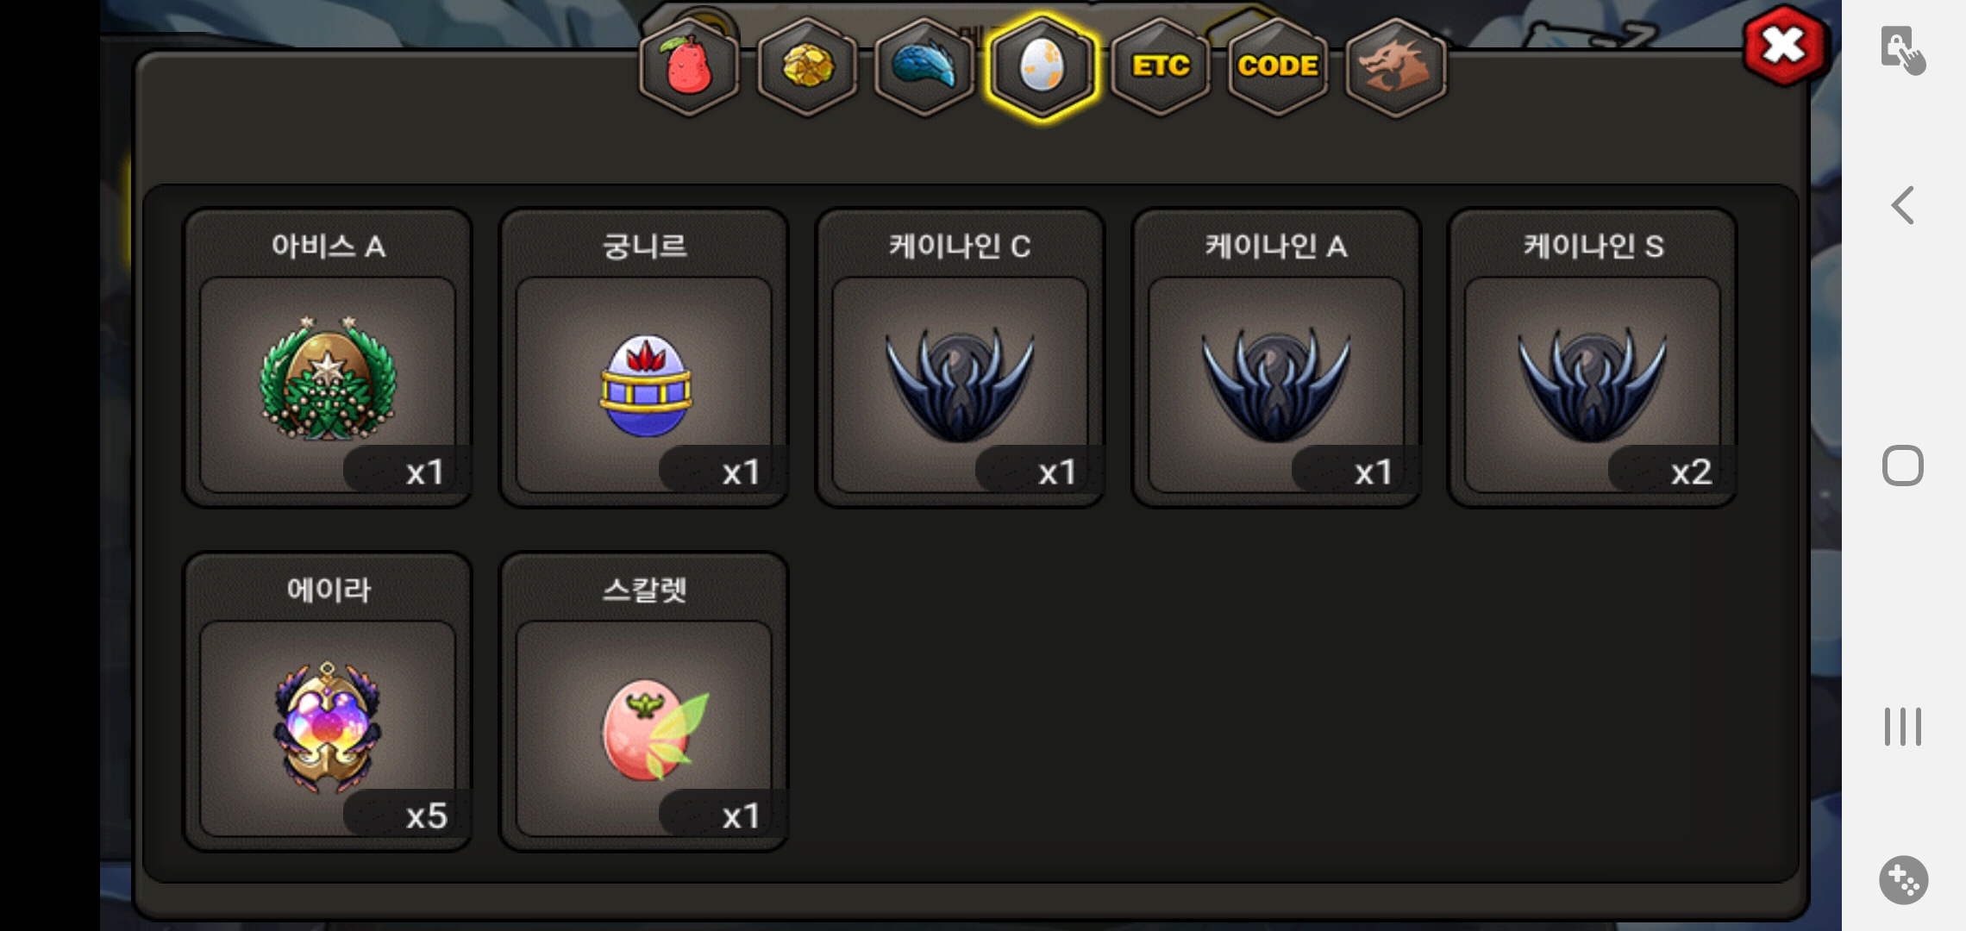Pick the 케이나인 S egg with x2
The image size is (1966, 931).
point(1593,358)
